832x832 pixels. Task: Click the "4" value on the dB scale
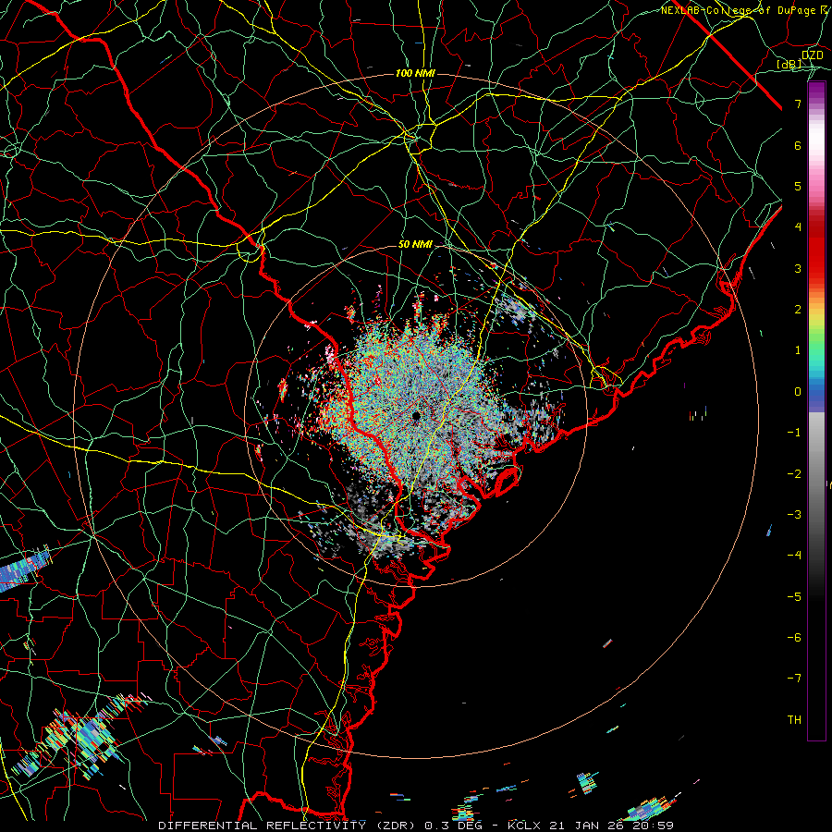[798, 227]
